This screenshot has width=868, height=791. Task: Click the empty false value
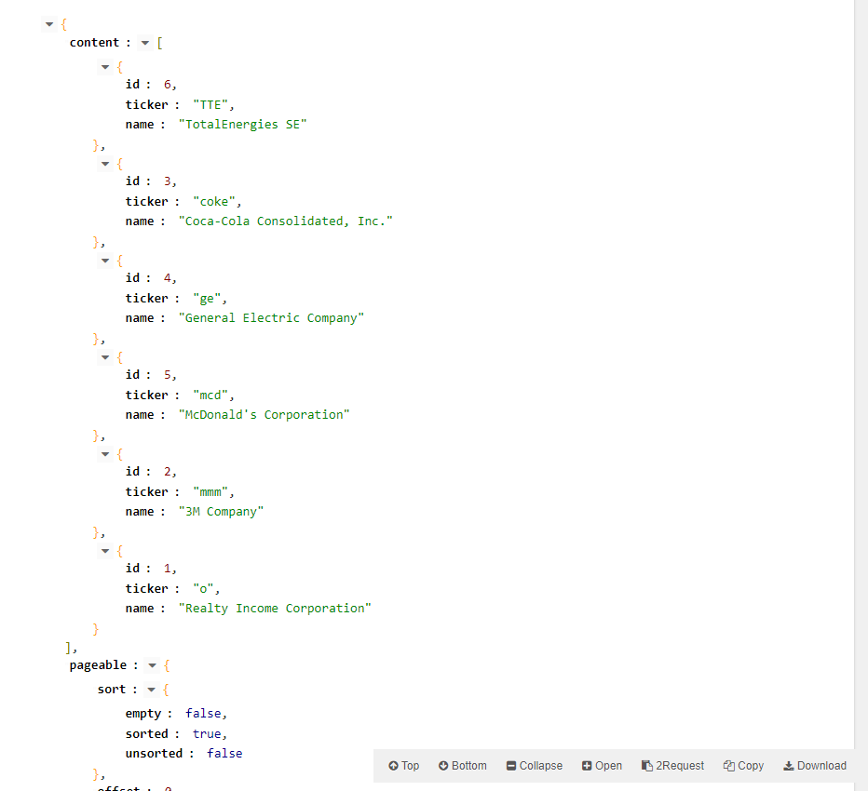(x=203, y=714)
